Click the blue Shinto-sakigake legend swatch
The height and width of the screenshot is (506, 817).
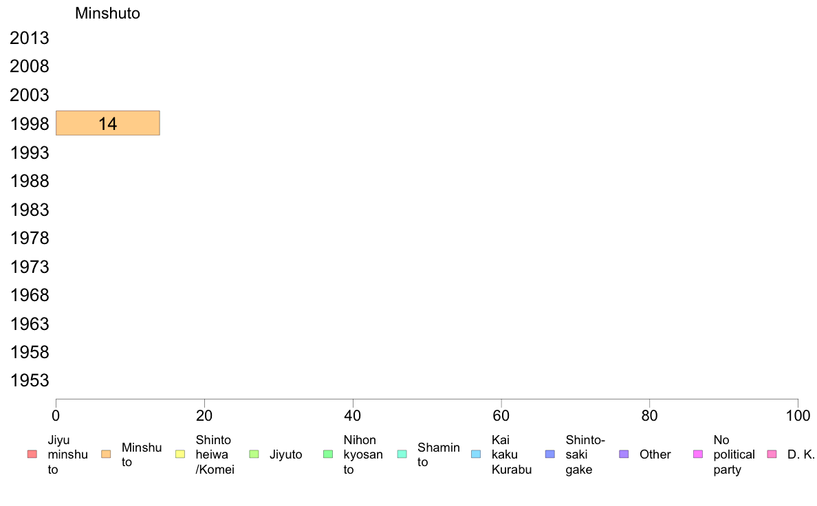click(x=550, y=454)
